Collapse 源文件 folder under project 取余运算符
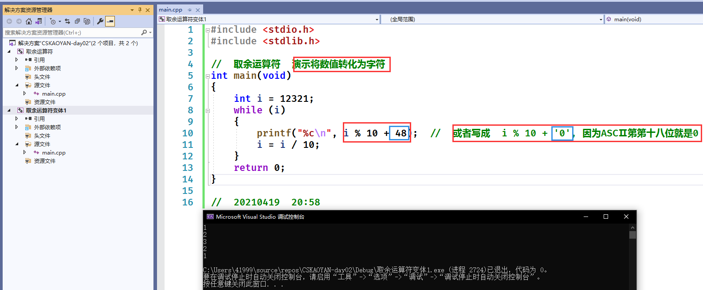703x290 pixels. [17, 85]
